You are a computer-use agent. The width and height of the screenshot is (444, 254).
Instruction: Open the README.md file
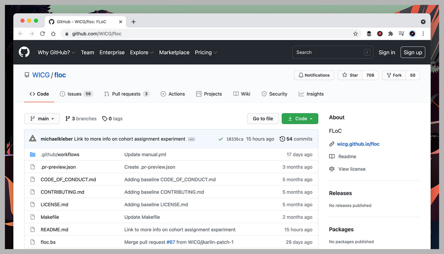point(54,230)
